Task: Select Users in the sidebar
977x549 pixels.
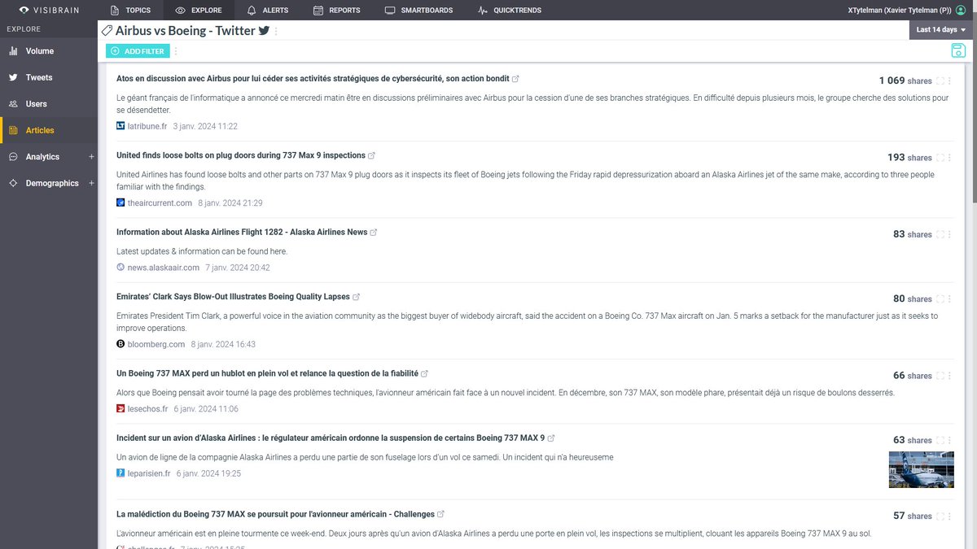Action: [48, 104]
